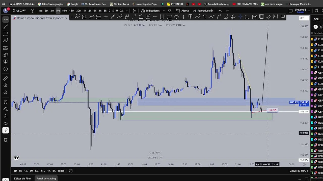This screenshot has height=181, width=323.
Task: Toggle lock all drawings
Action: [6, 116]
